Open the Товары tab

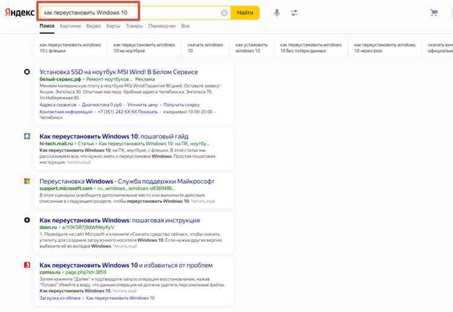click(134, 26)
